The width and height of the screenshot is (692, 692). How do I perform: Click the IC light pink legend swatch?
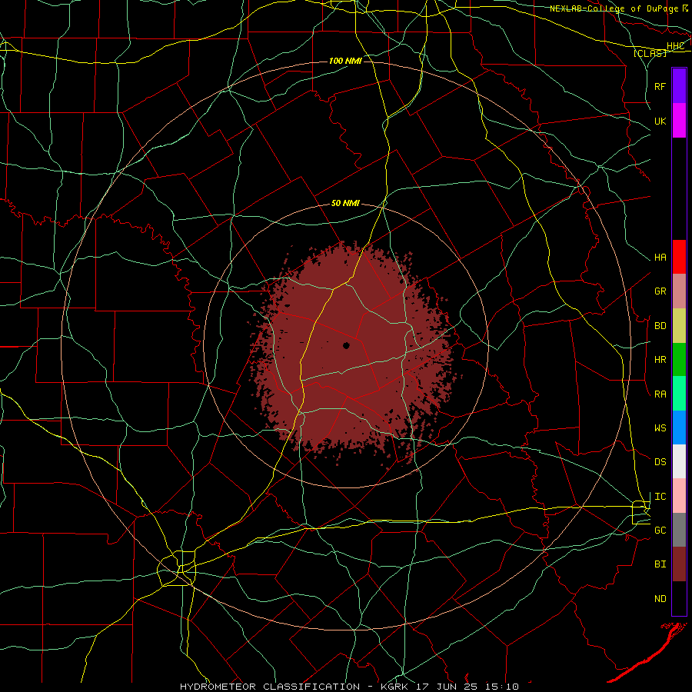[x=679, y=496]
